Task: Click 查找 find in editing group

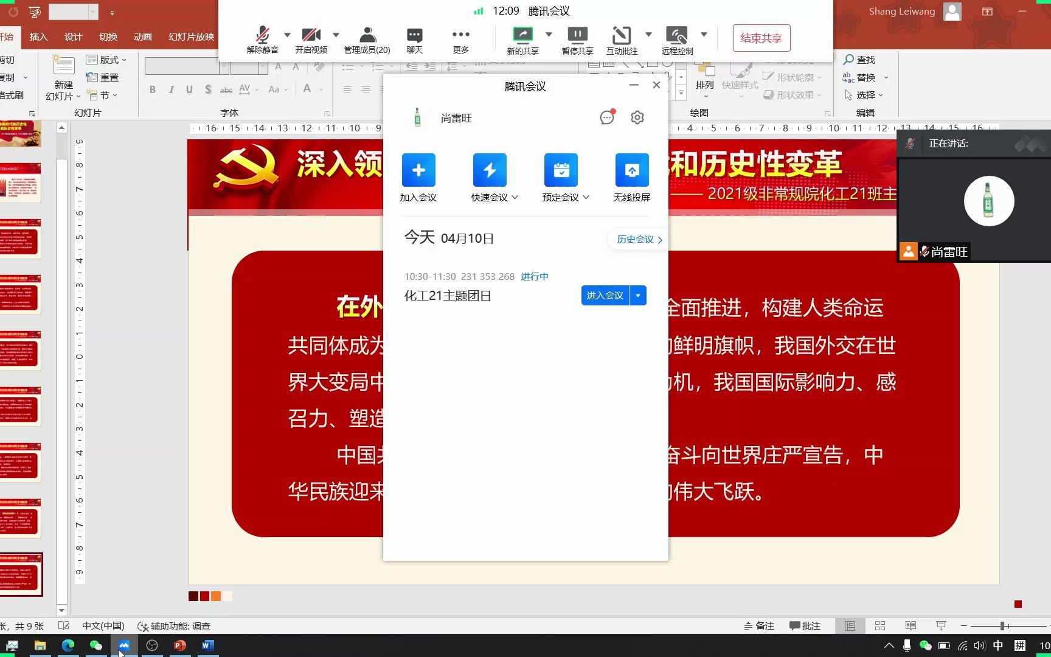Action: pos(859,60)
